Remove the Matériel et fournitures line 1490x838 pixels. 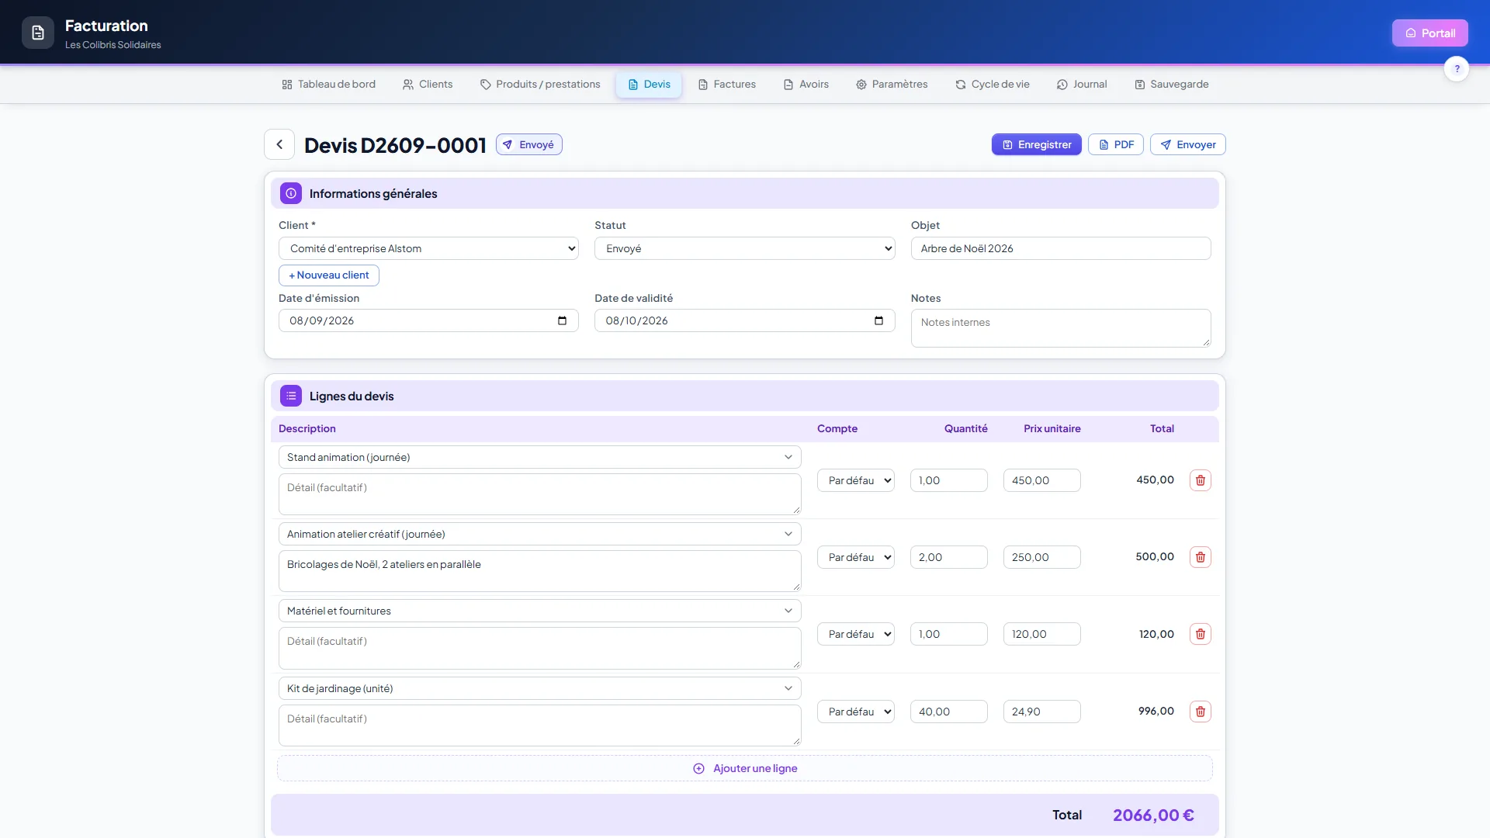1201,634
